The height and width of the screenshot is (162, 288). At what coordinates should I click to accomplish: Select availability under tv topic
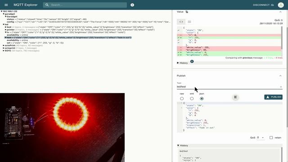click(x=17, y=35)
